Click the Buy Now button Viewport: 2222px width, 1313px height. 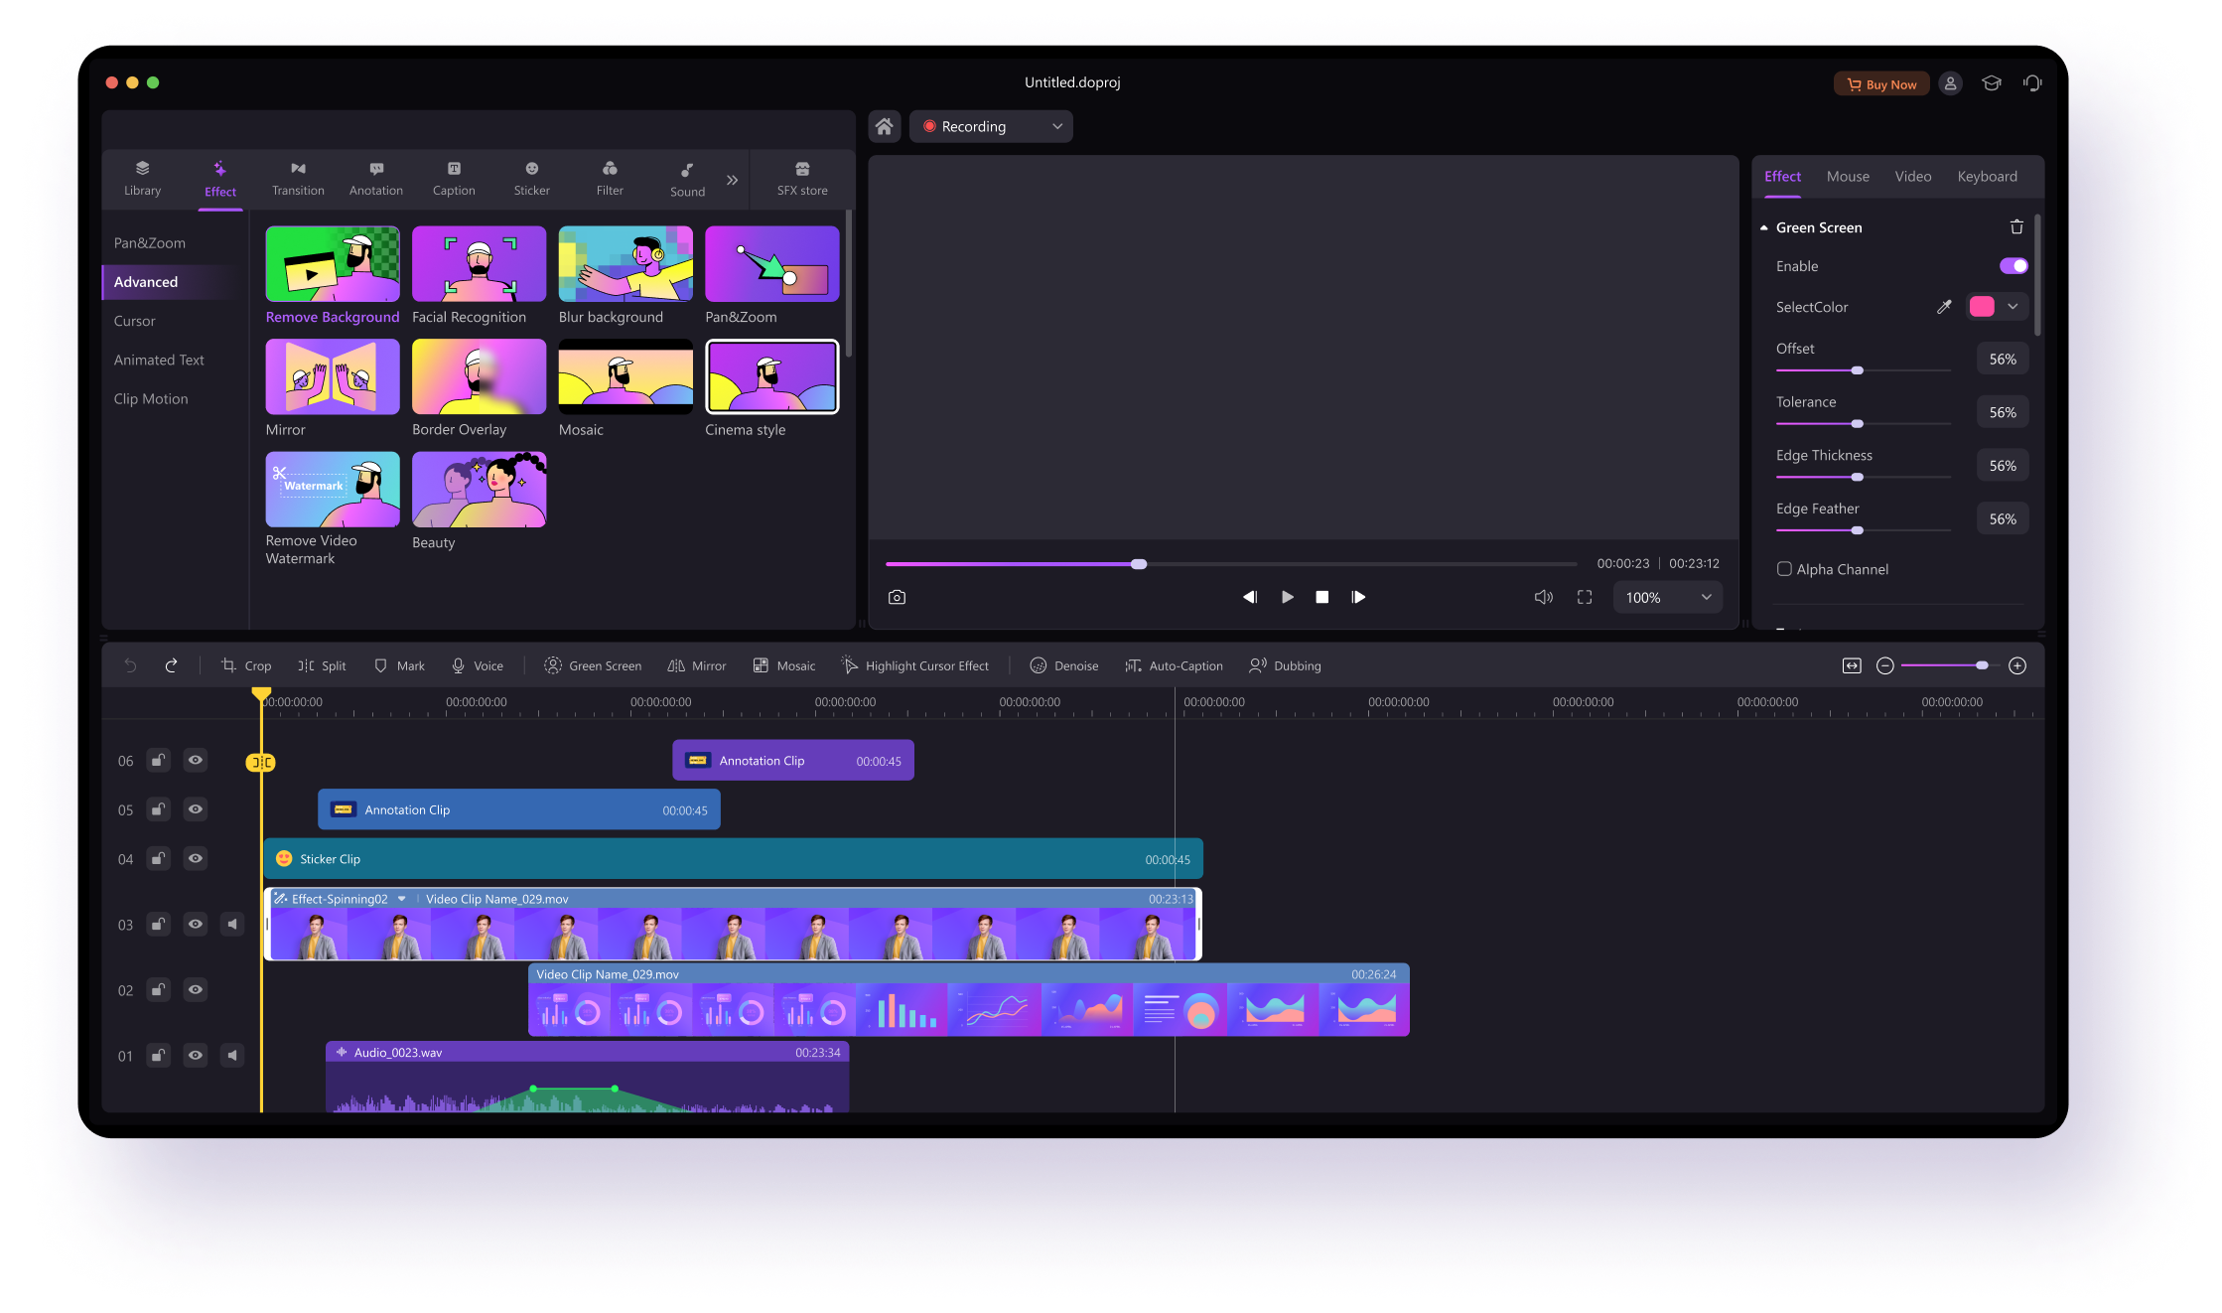[1880, 84]
